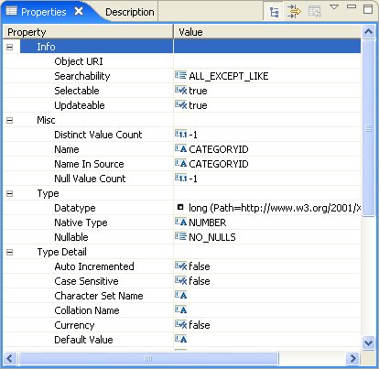Collapse the Misc category
The width and height of the screenshot is (379, 369).
(10, 120)
